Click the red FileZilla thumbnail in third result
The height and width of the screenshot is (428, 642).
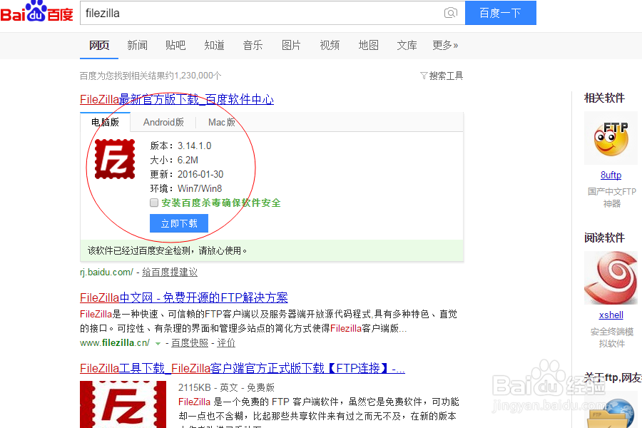pos(123,404)
